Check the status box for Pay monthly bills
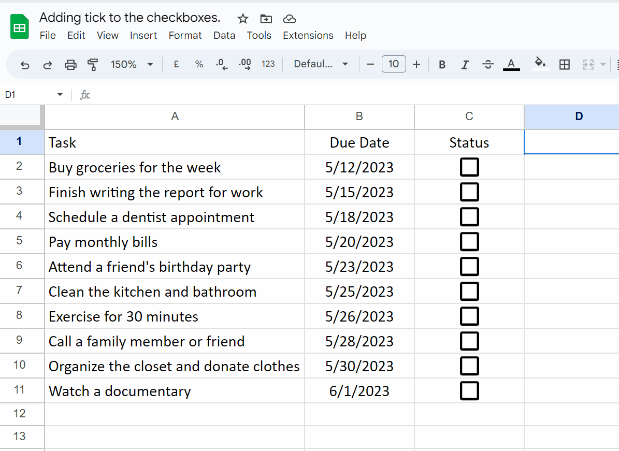619x451 pixels. click(x=469, y=241)
